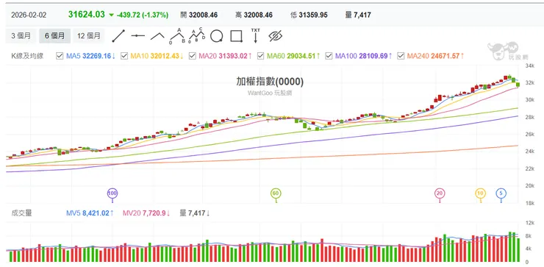This screenshot has height=267, width=544.
Task: Click the K線及均線 label
Action: (x=27, y=56)
